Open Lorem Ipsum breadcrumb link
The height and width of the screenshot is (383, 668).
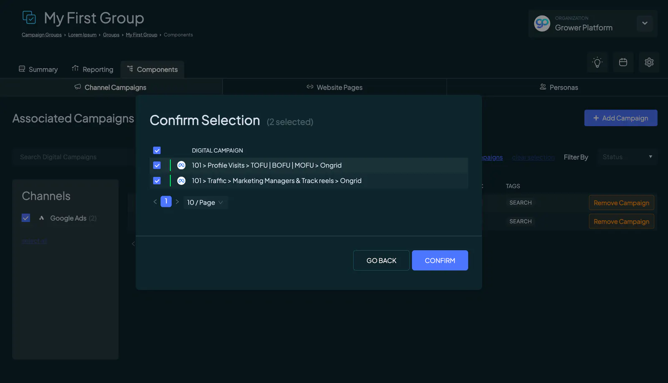[x=82, y=35]
